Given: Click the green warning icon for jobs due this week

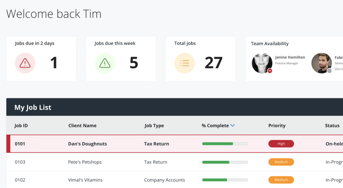Looking at the screenshot, I should click(105, 63).
